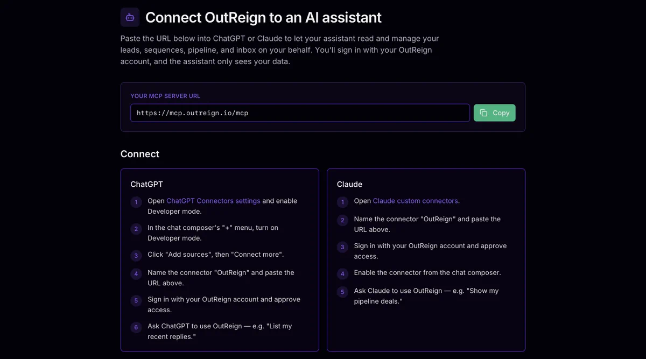Click the robot icon beside the page title
Image resolution: width=646 pixels, height=359 pixels.
click(130, 17)
